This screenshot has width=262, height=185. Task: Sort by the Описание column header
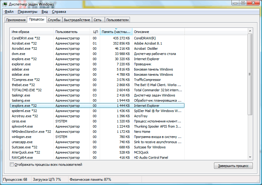158,32
